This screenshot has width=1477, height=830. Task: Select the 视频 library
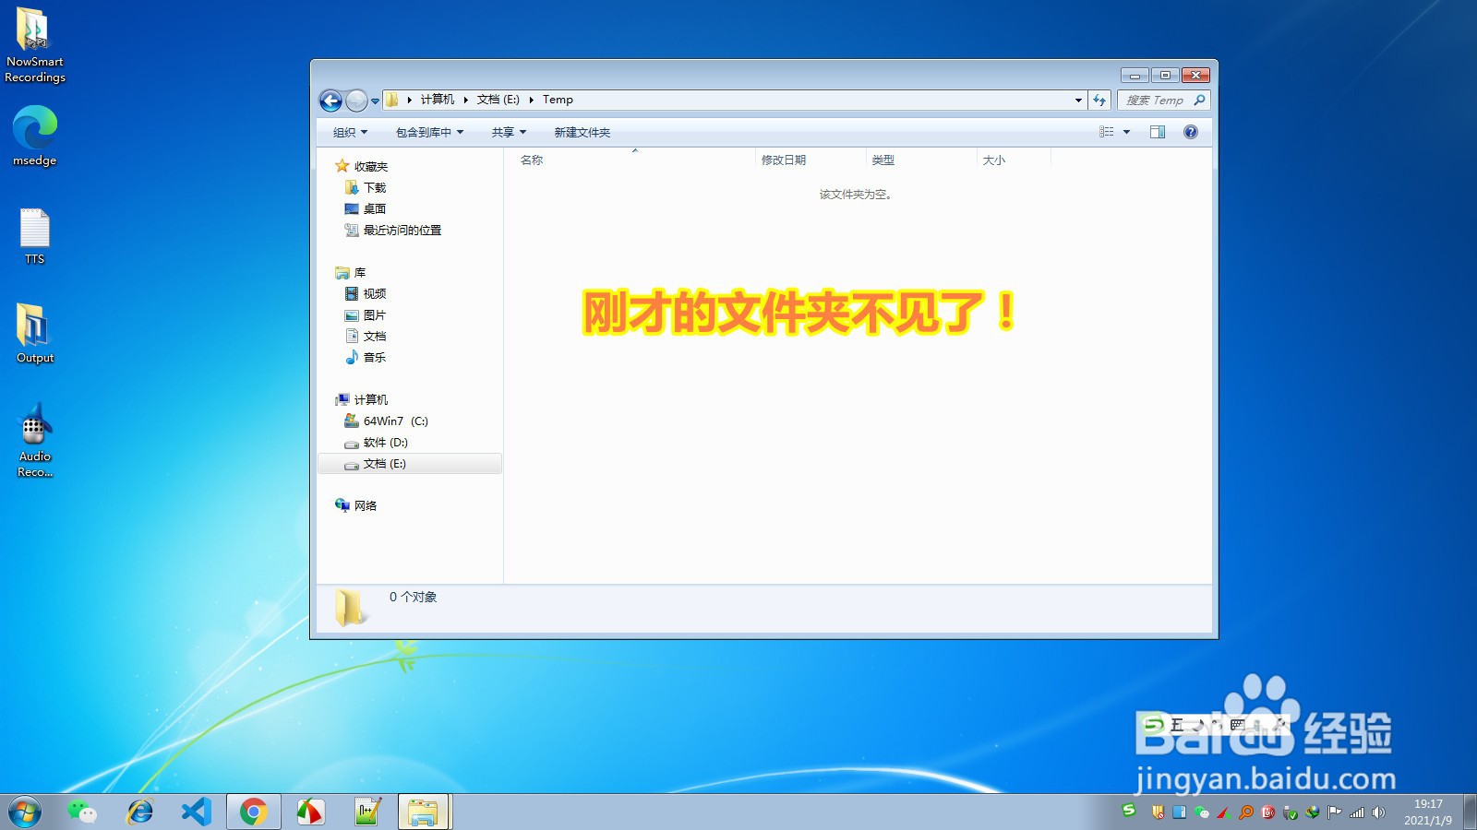[x=375, y=293]
